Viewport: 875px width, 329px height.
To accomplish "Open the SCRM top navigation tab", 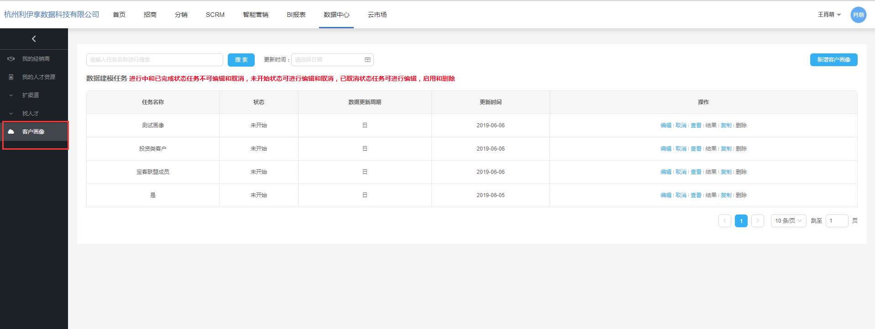I will [215, 15].
